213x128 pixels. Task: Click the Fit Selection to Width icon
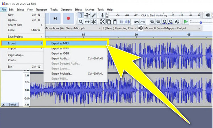point(165,22)
